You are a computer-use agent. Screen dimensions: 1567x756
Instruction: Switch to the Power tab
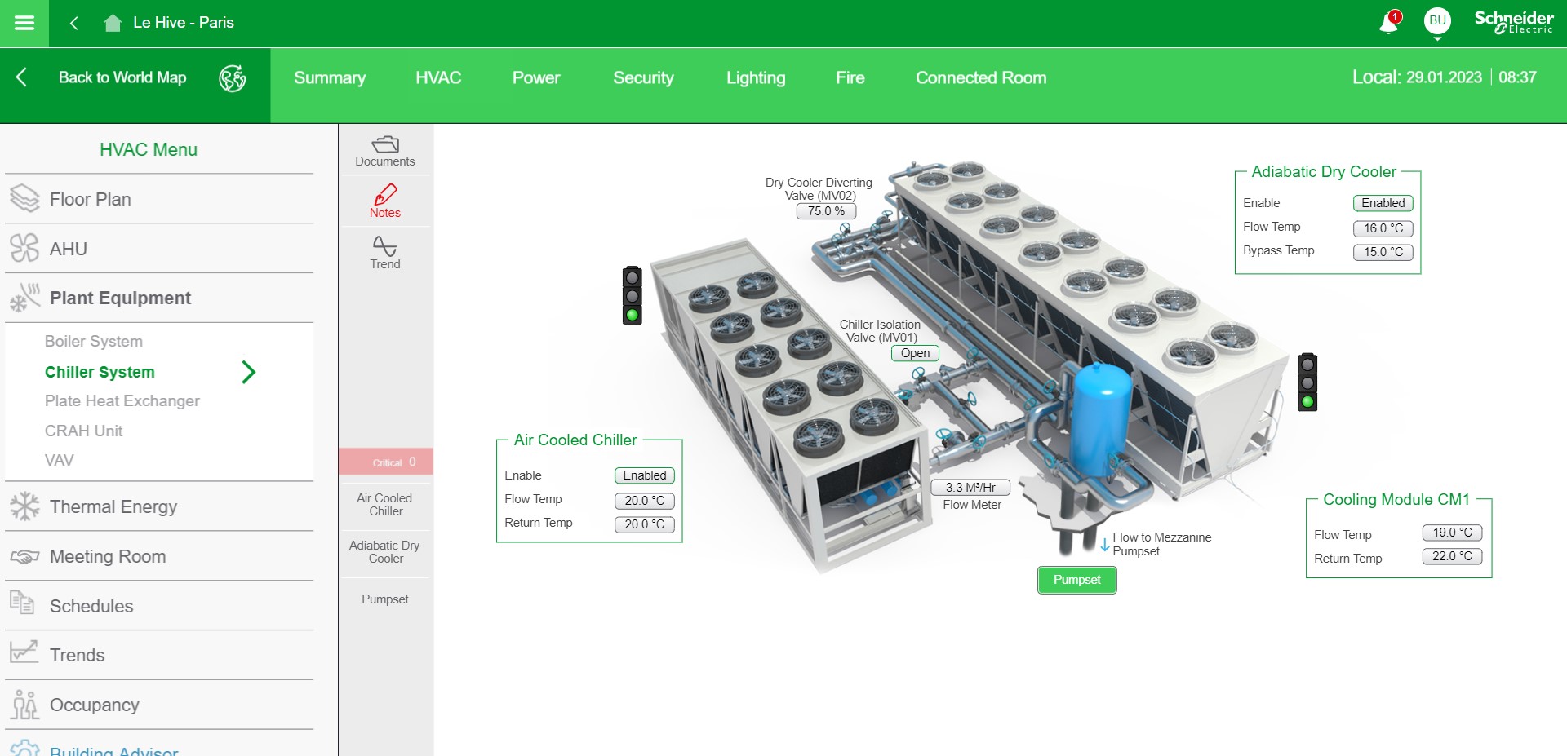click(535, 78)
